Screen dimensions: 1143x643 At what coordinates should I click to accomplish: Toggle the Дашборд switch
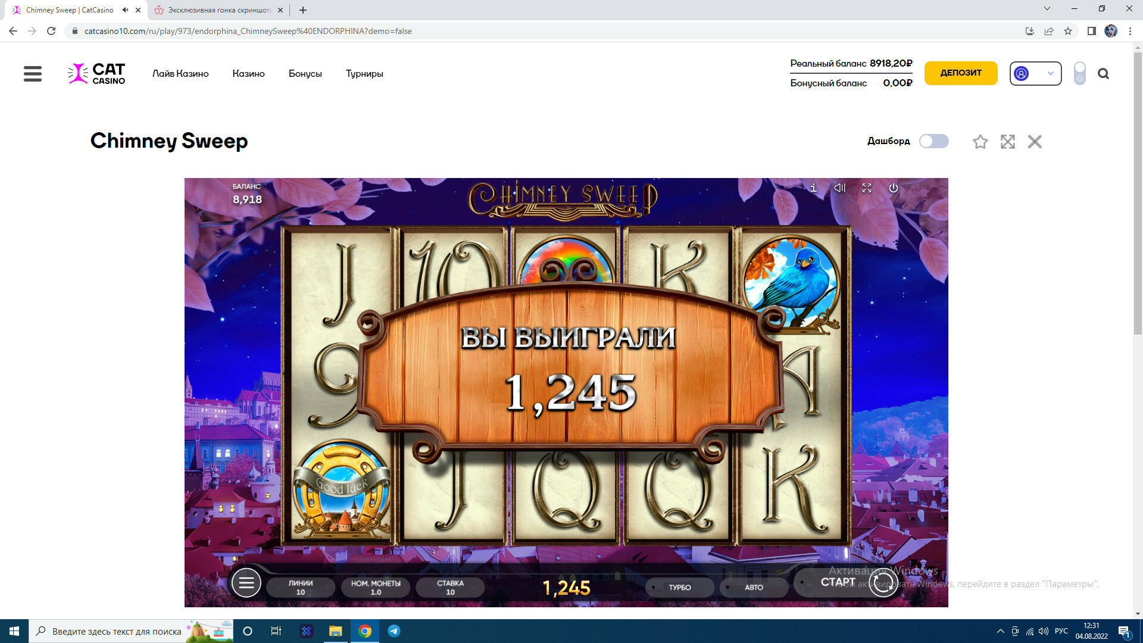pos(933,141)
